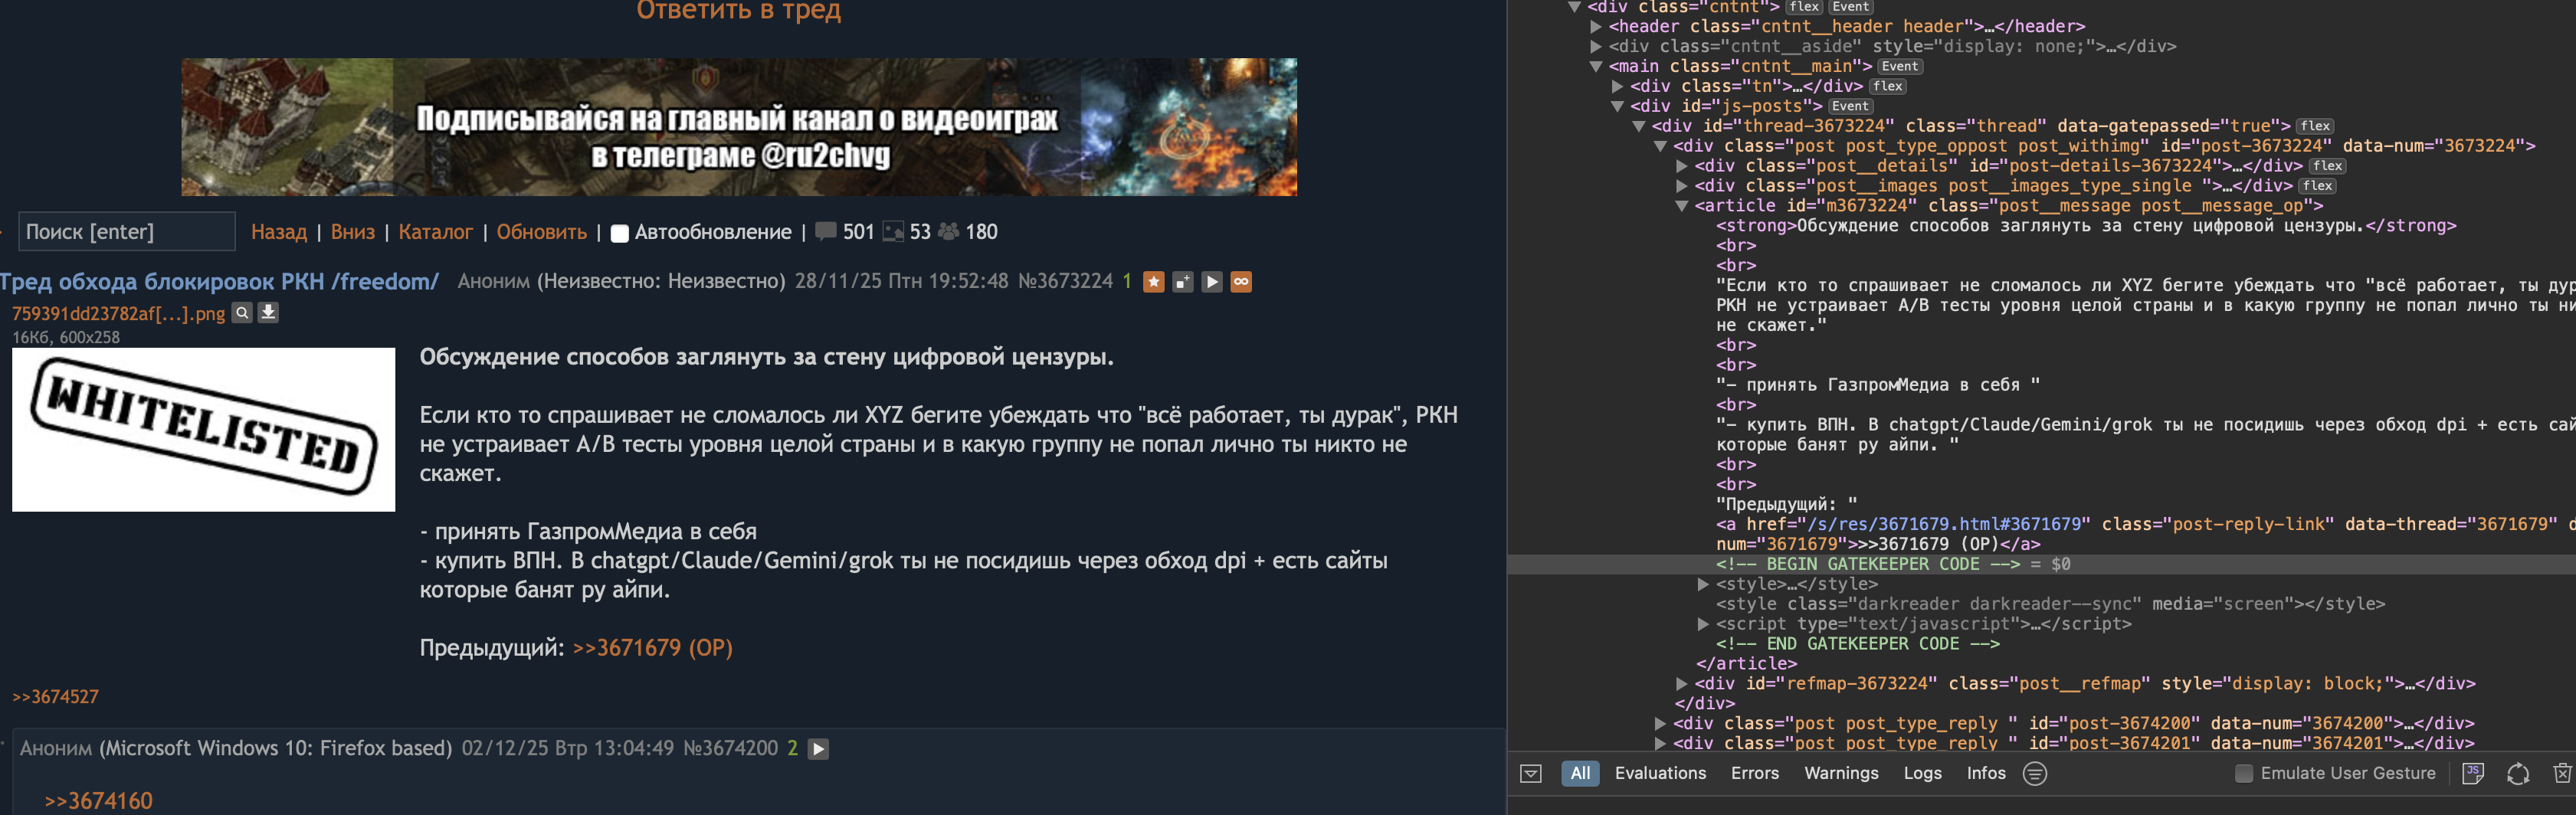The width and height of the screenshot is (2576, 815).
Task: Collapse the js-posts div node
Action: (1617, 107)
